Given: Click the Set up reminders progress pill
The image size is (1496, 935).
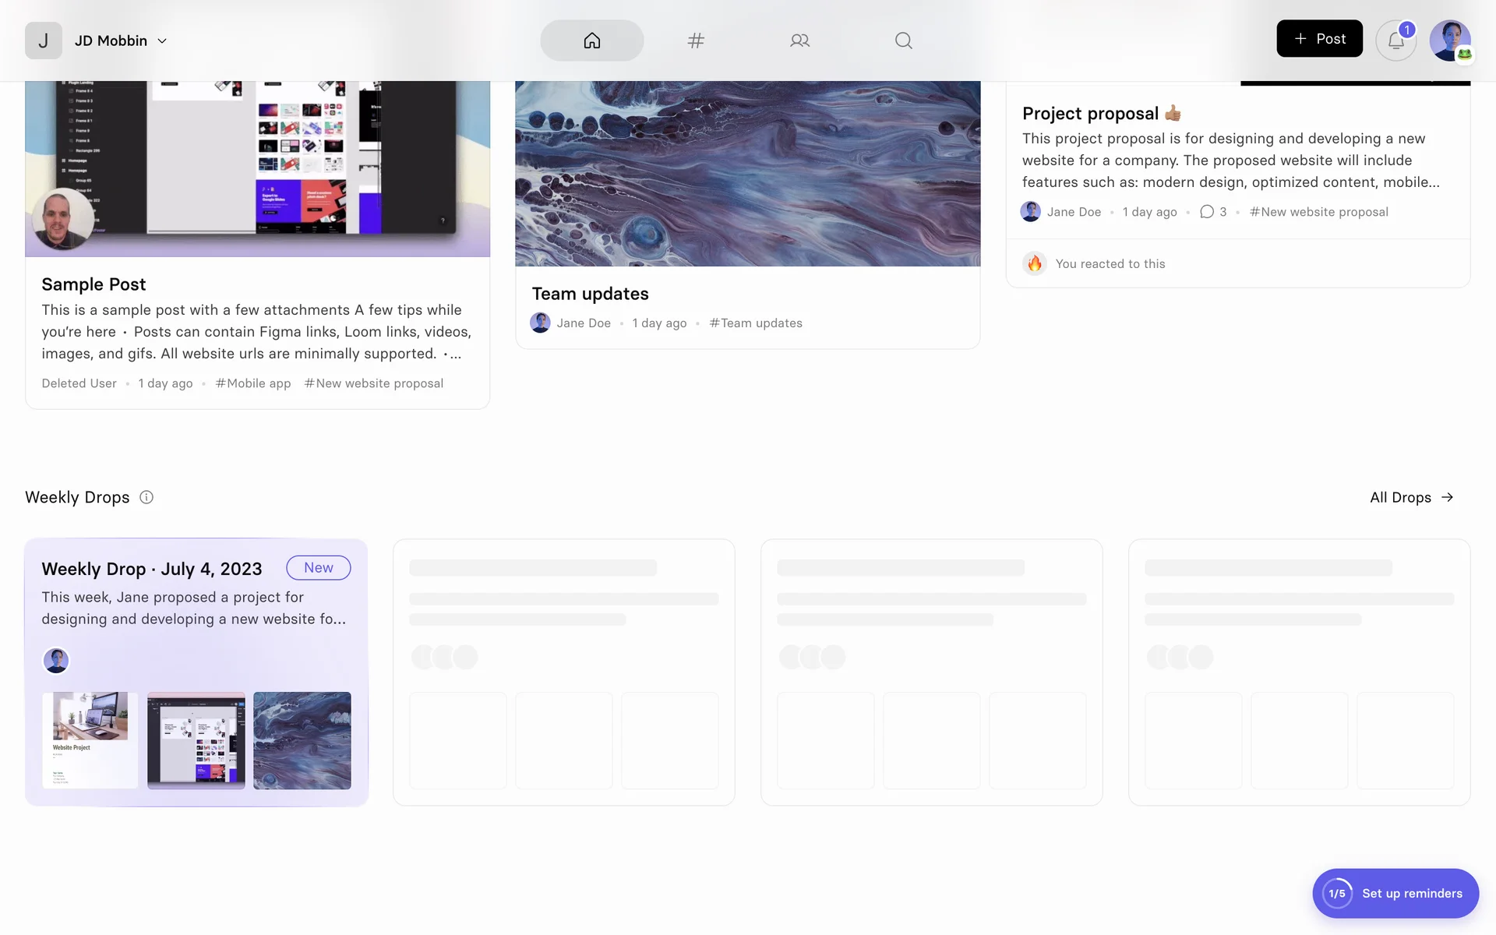Looking at the screenshot, I should coord(1395,893).
